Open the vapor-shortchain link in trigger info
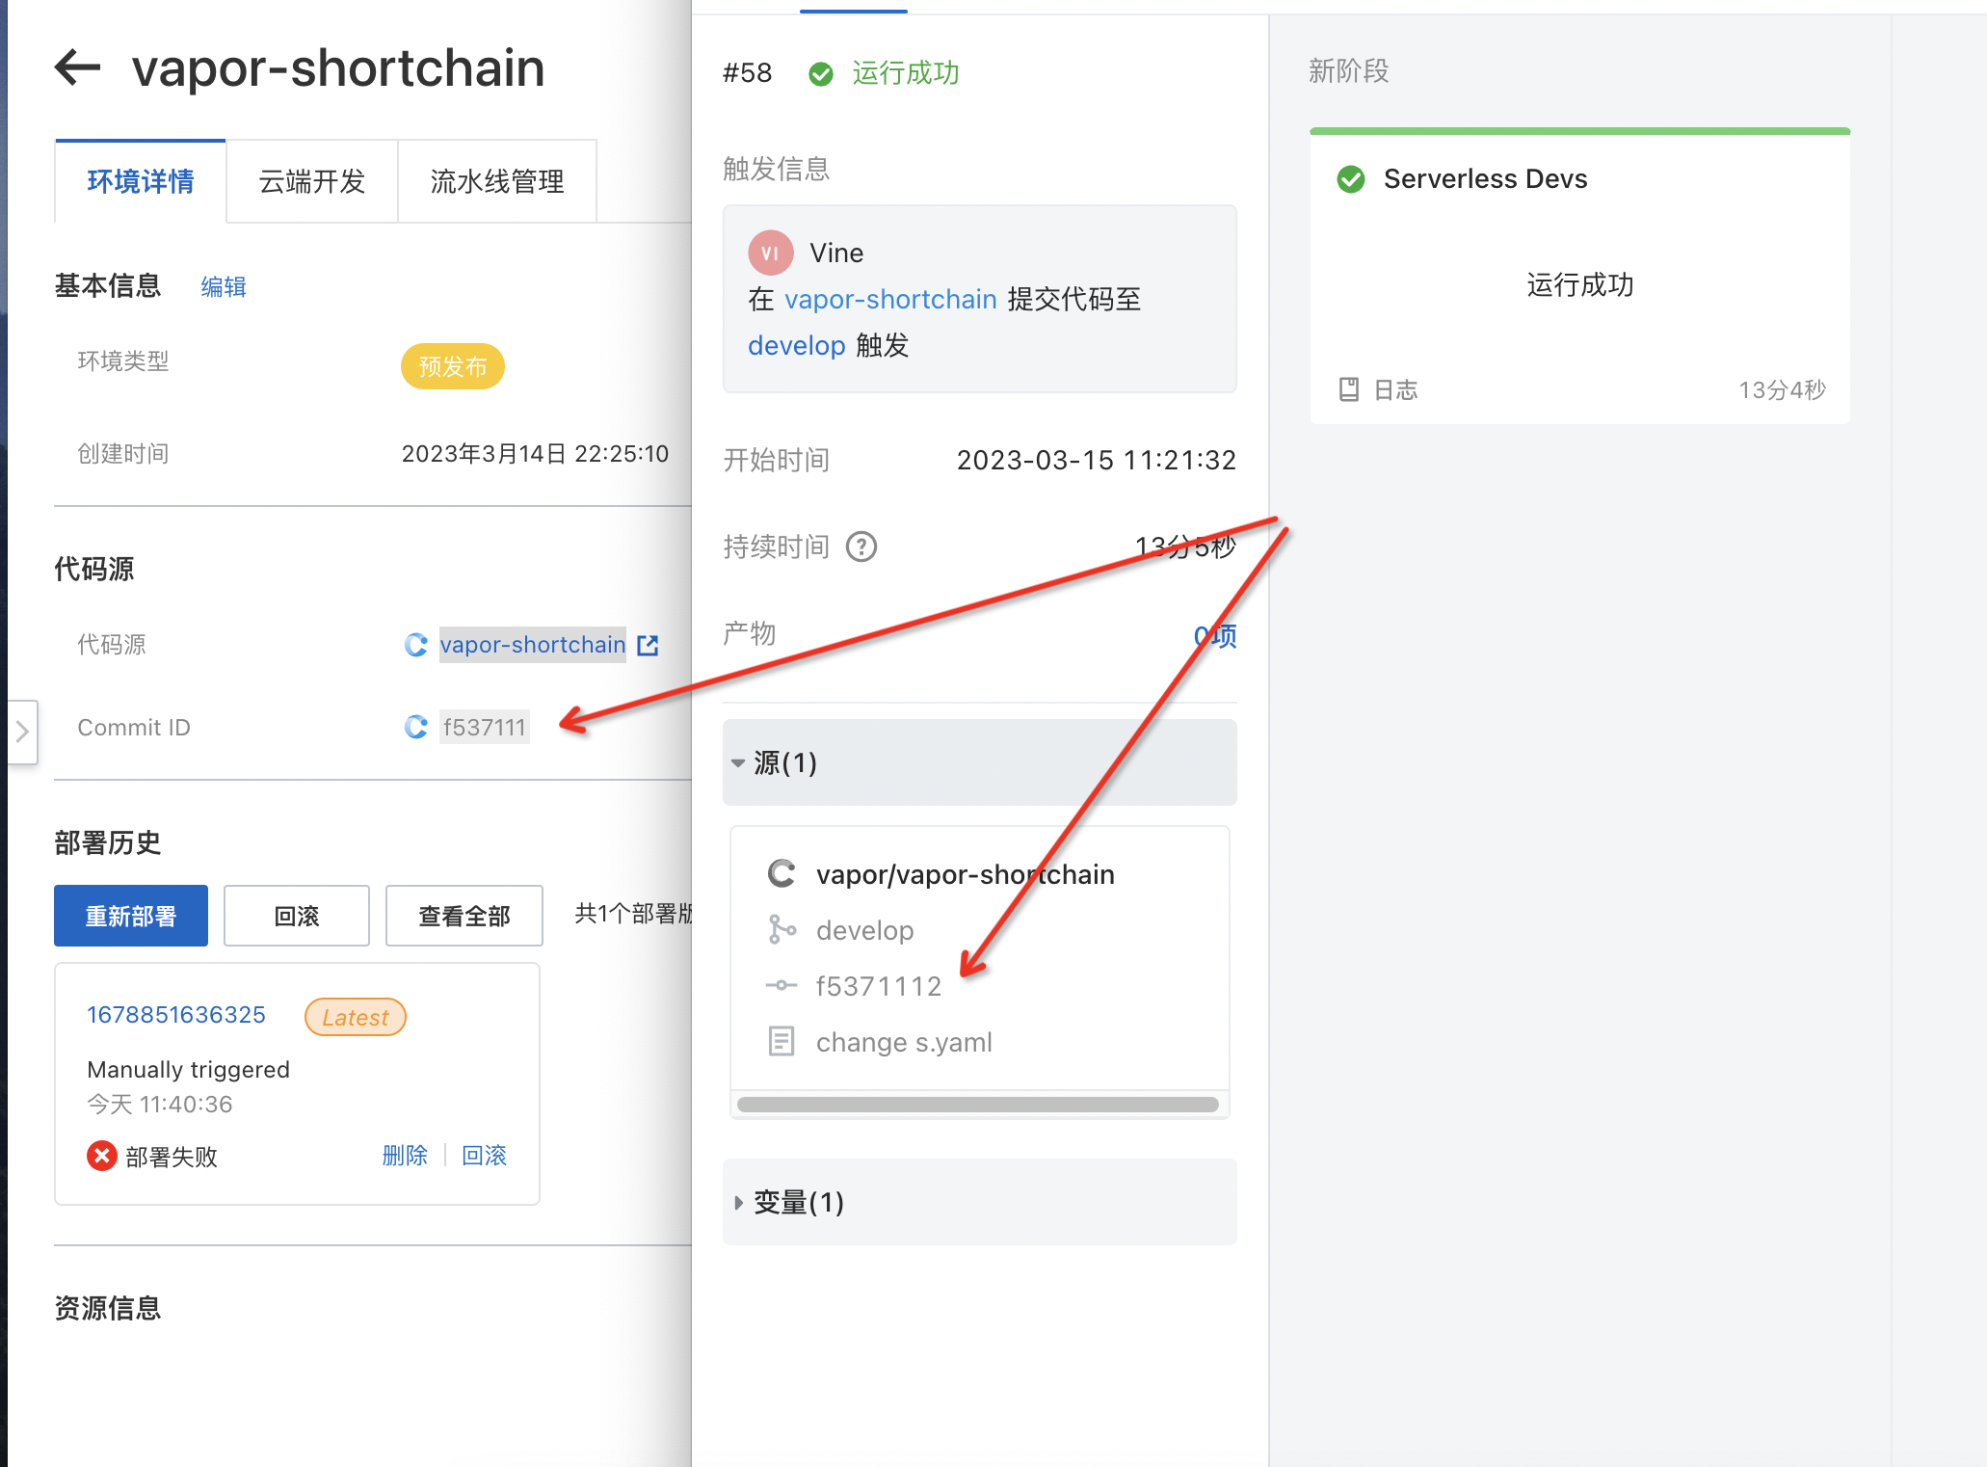 click(x=890, y=300)
